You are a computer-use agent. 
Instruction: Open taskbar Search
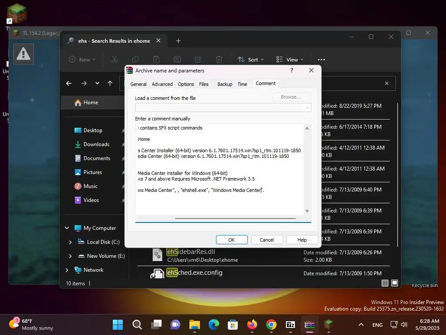(137, 325)
